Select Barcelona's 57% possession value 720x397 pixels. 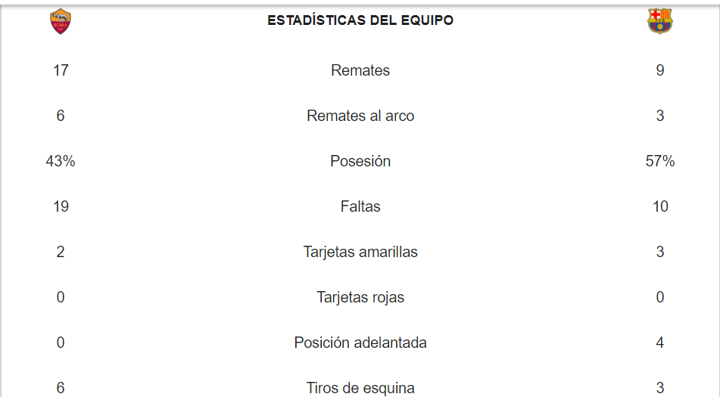[660, 161]
